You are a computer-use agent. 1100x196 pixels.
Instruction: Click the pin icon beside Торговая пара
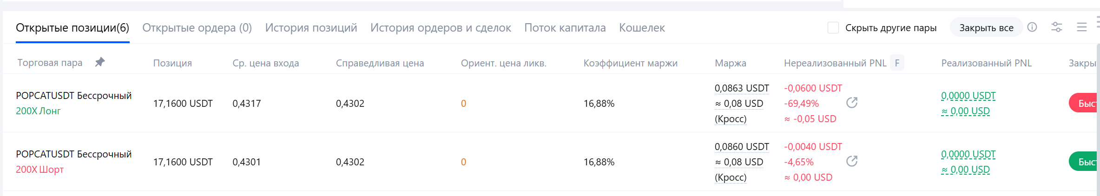100,62
